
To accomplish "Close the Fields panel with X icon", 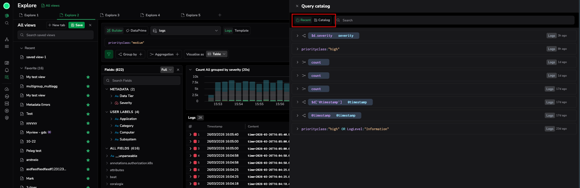I will [x=178, y=70].
